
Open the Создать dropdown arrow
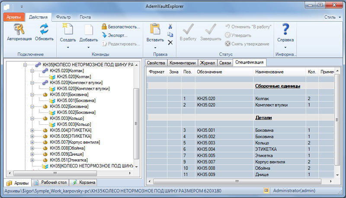tap(68, 47)
